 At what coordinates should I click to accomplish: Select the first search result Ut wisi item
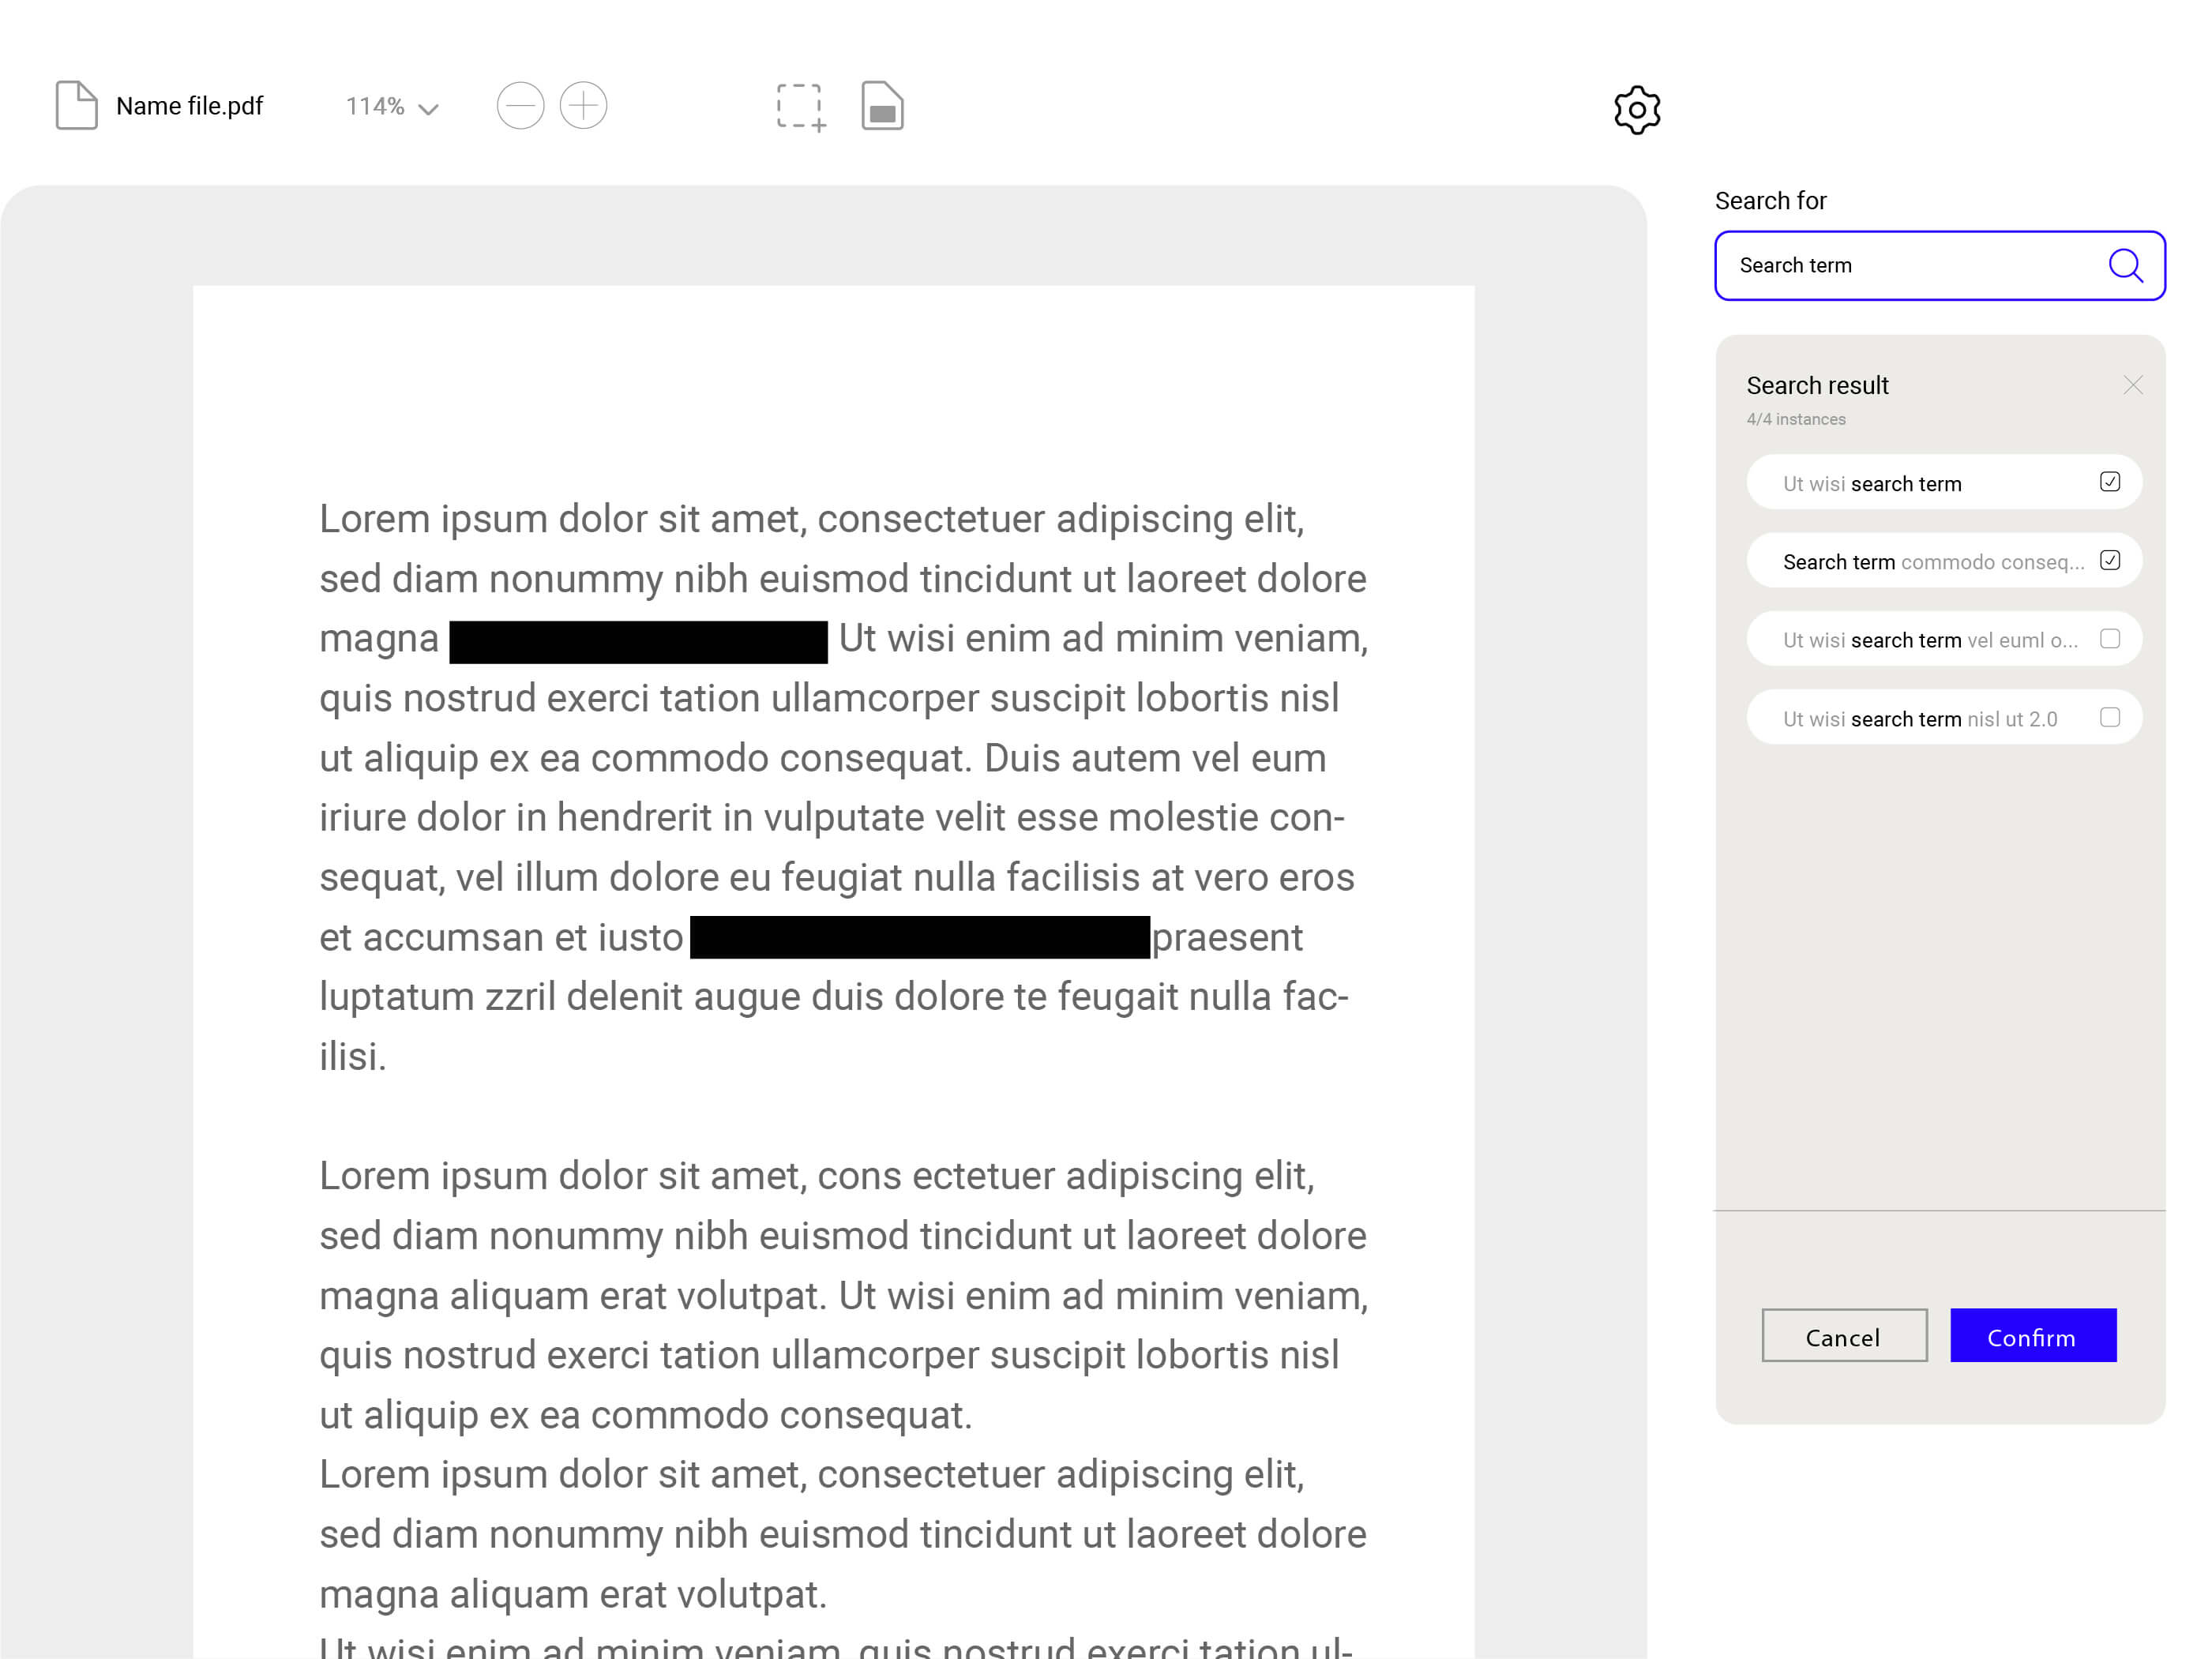[x=1940, y=482]
